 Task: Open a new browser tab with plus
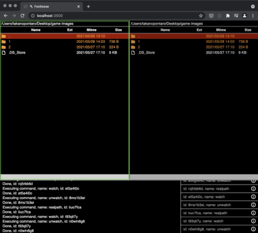point(89,6)
